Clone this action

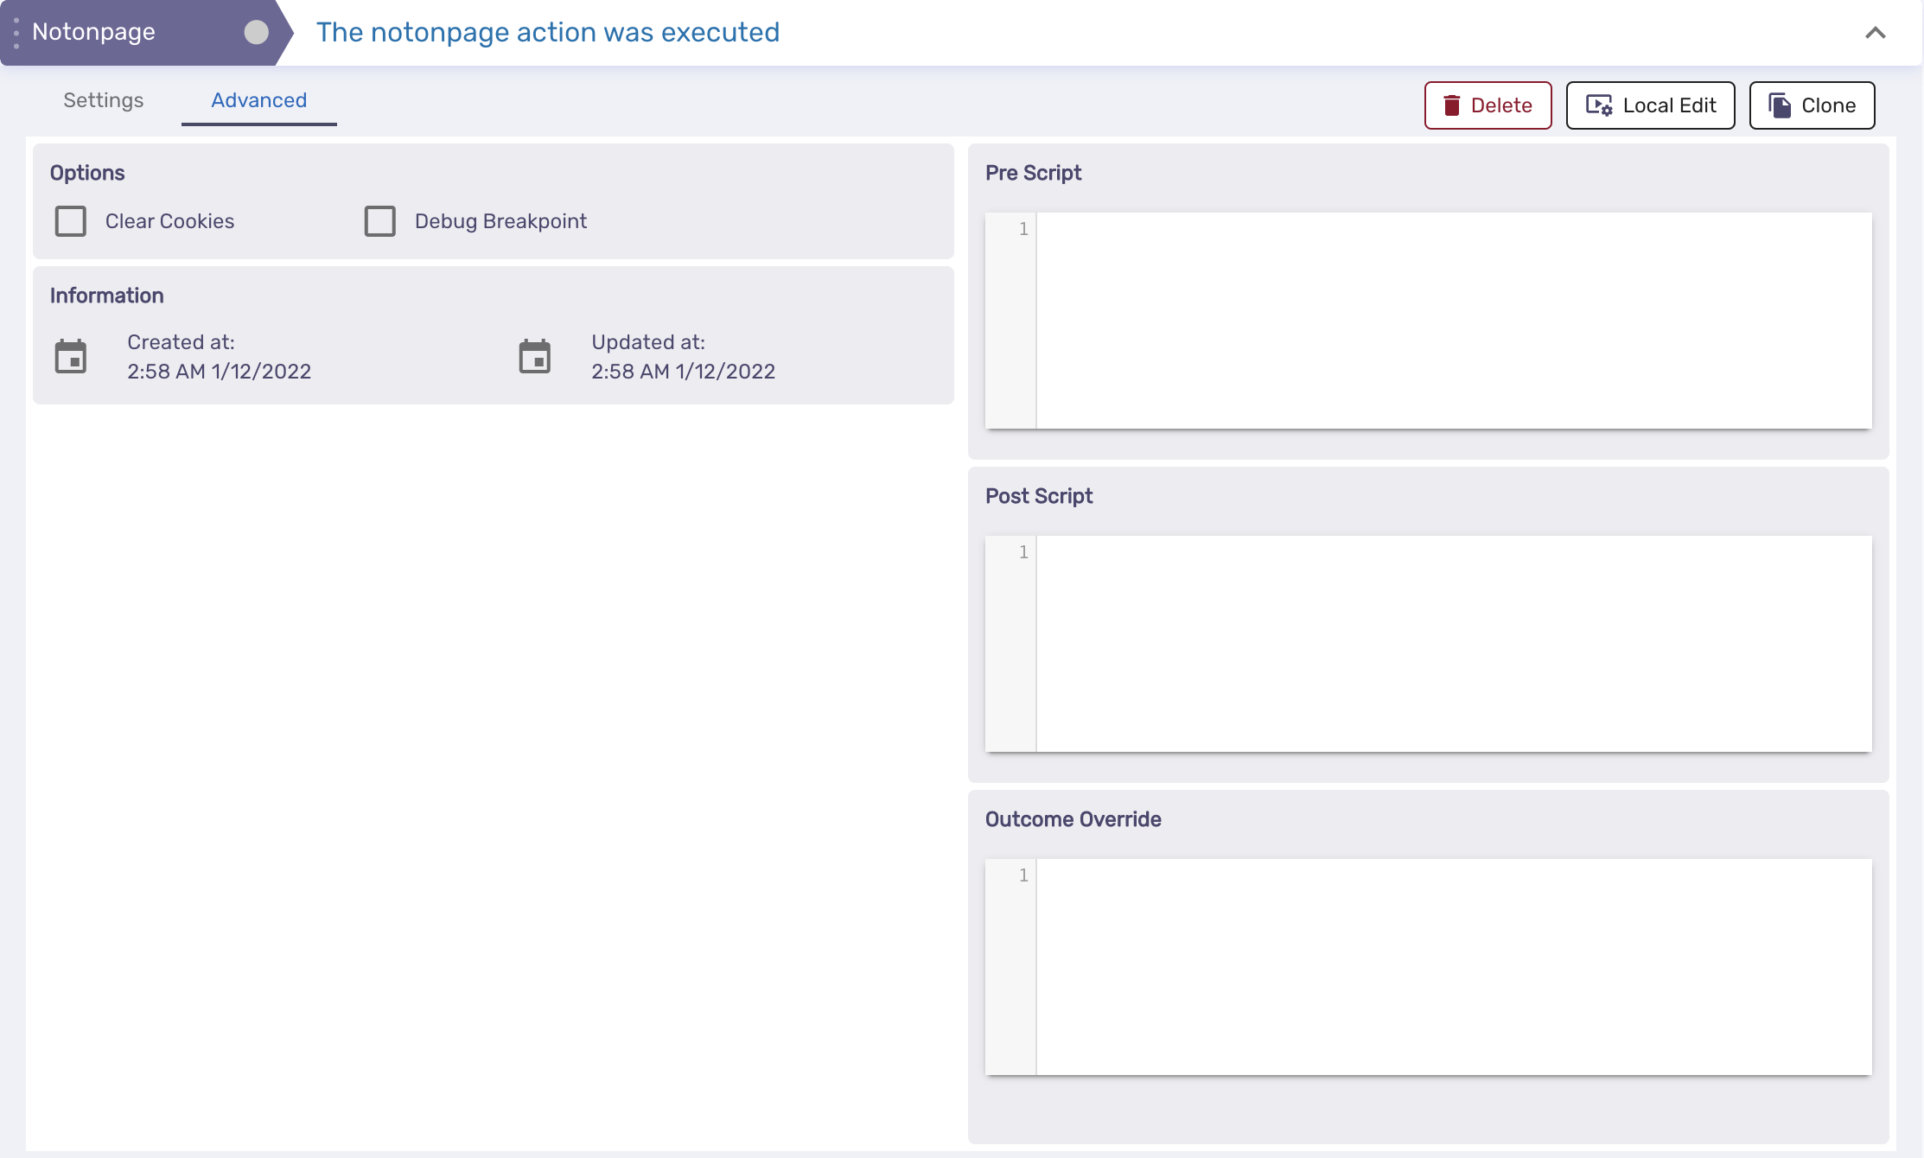1813,105
